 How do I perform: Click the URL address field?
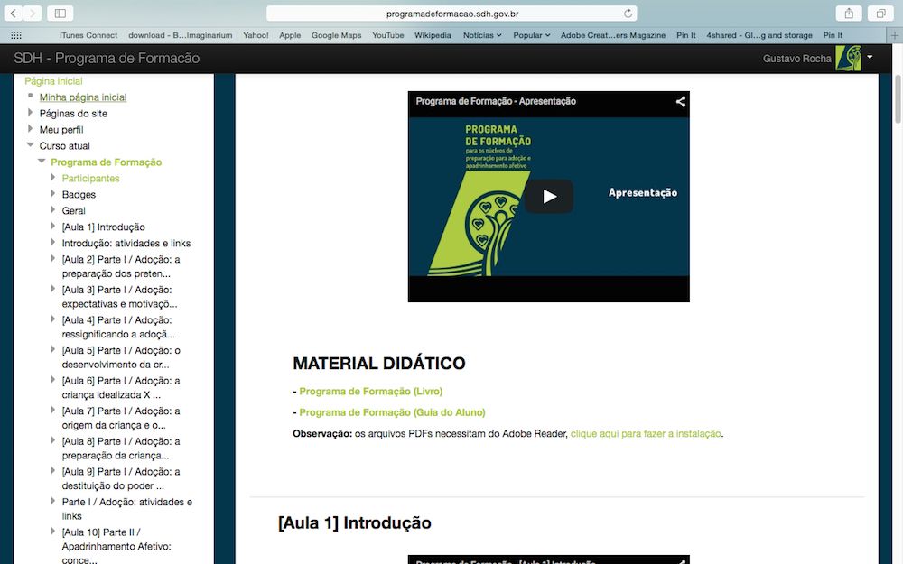(x=451, y=14)
